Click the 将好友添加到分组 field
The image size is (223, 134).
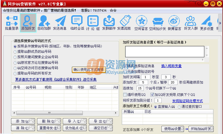[158, 100]
